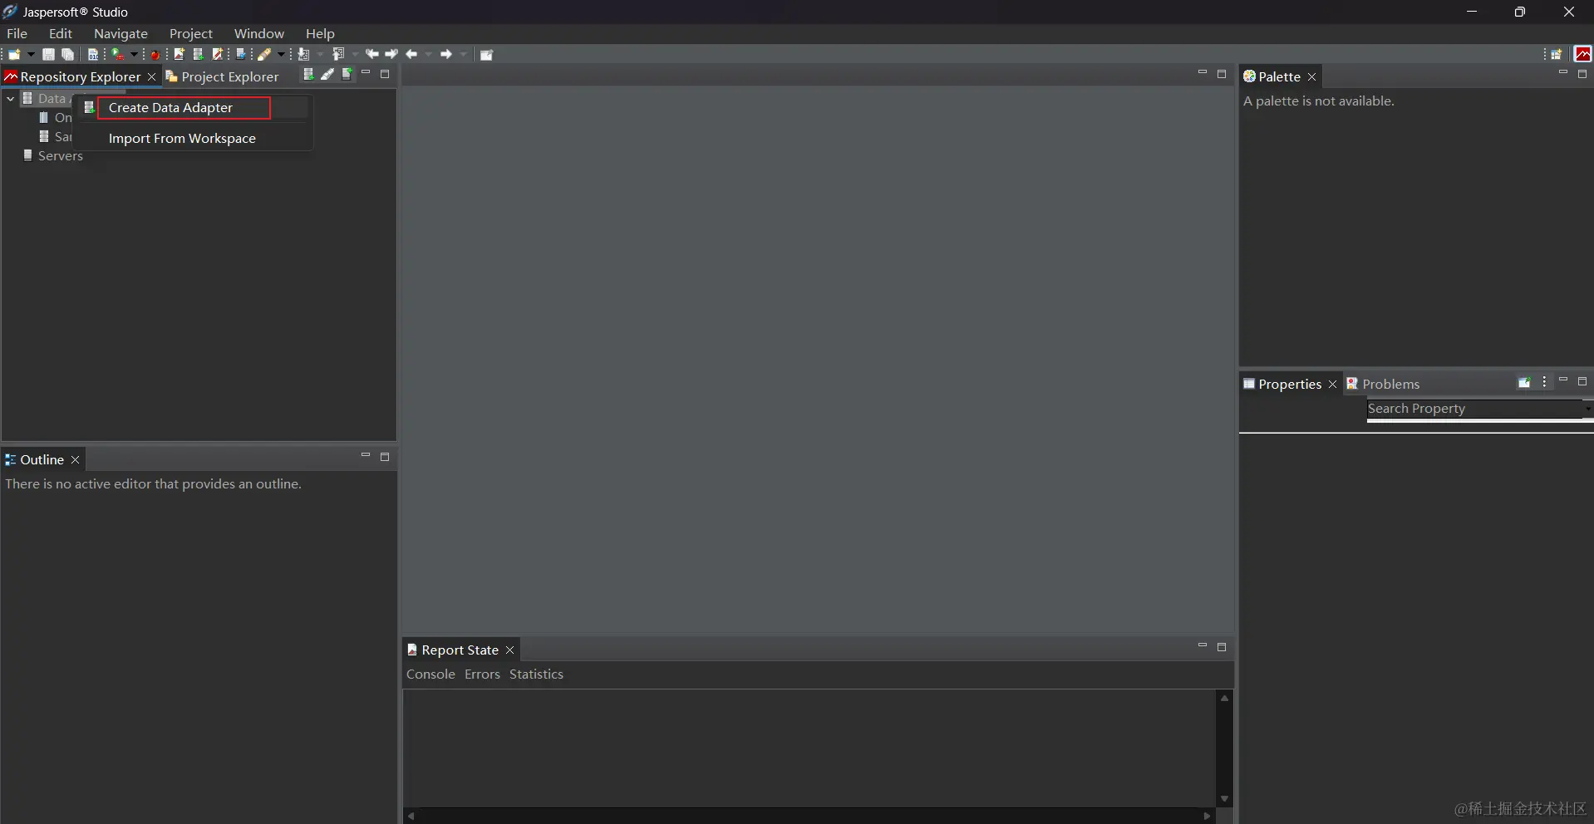The width and height of the screenshot is (1594, 824).
Task: Click the New wizard icon in the toolbar
Action: coord(14,54)
